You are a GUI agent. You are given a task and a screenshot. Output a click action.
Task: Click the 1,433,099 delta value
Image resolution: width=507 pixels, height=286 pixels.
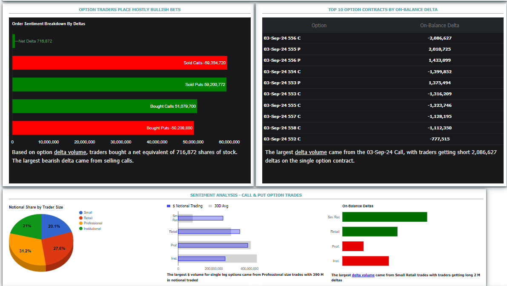click(439, 60)
